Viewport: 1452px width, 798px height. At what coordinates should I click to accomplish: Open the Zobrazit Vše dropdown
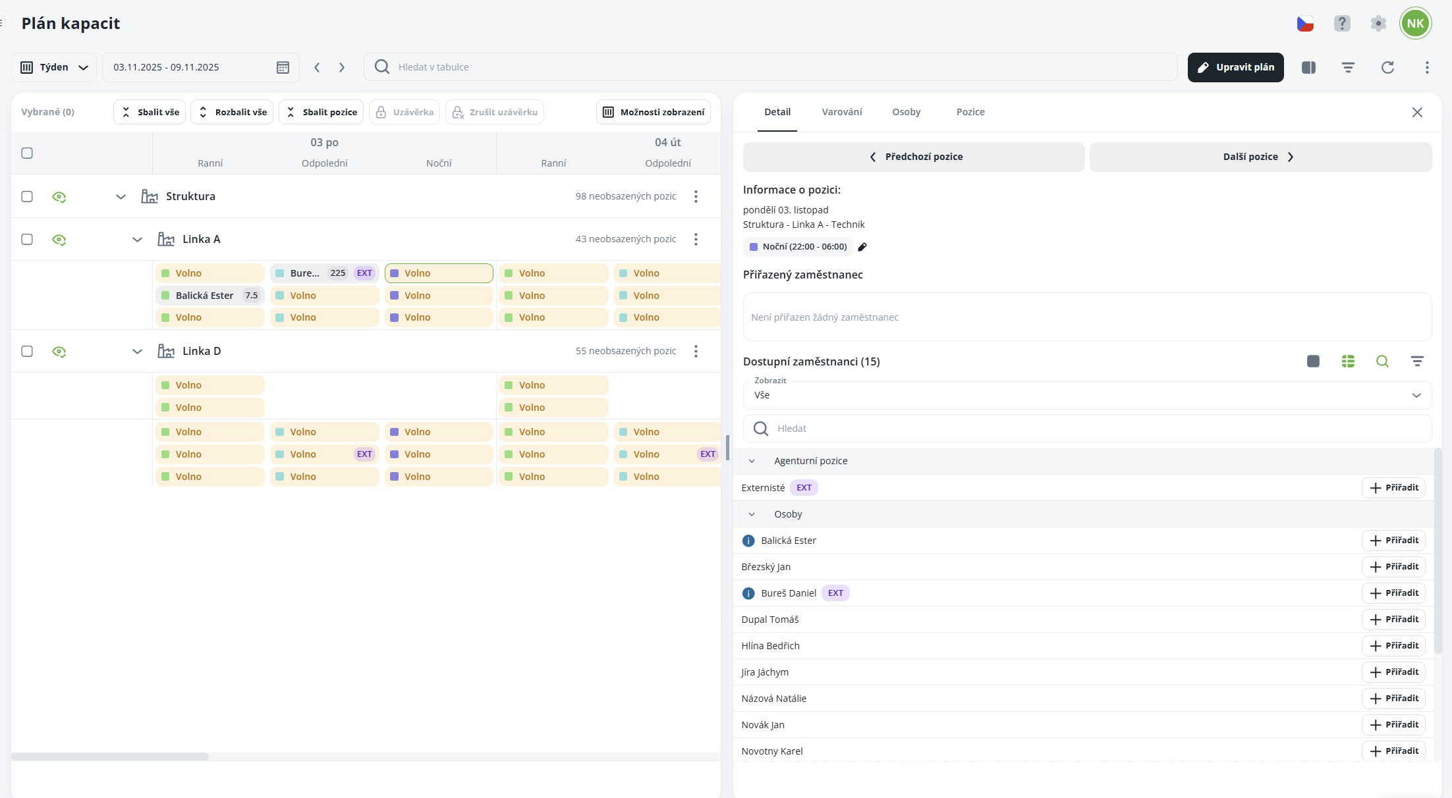tap(1087, 395)
